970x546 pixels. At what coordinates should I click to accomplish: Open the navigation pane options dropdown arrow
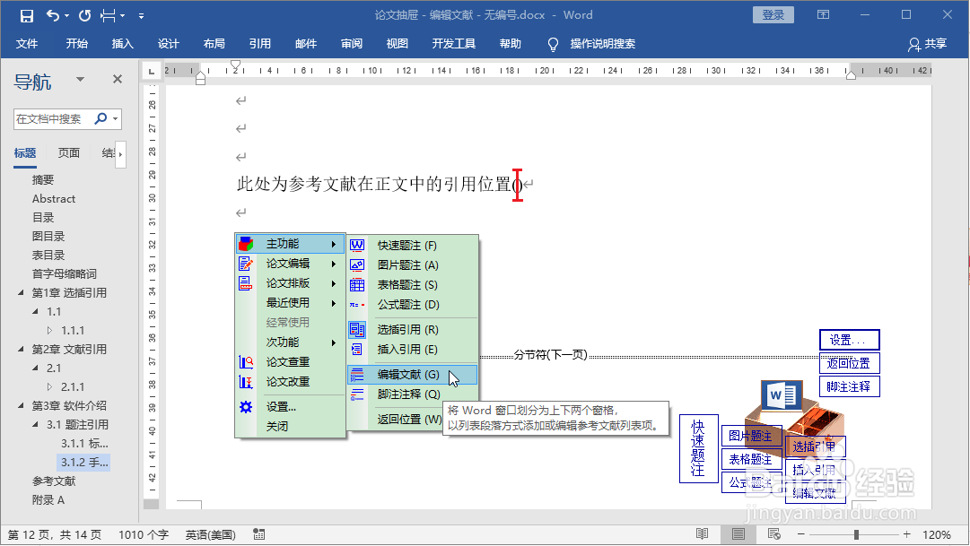click(x=80, y=79)
